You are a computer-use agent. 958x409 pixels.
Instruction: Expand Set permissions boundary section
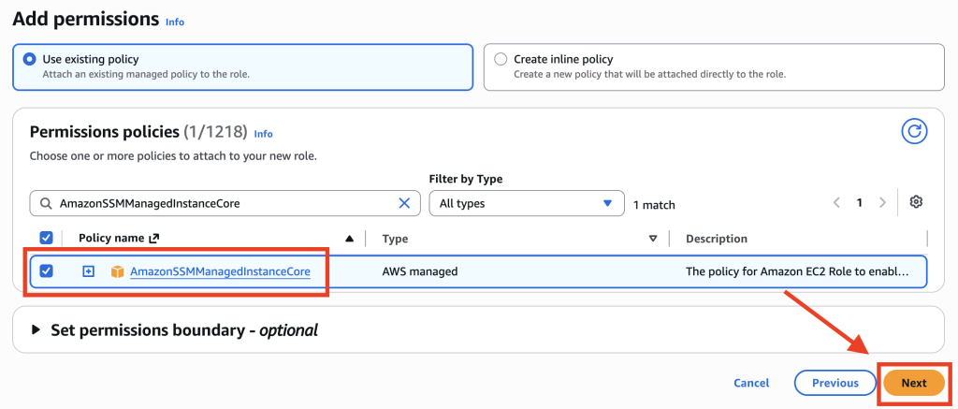175,330
